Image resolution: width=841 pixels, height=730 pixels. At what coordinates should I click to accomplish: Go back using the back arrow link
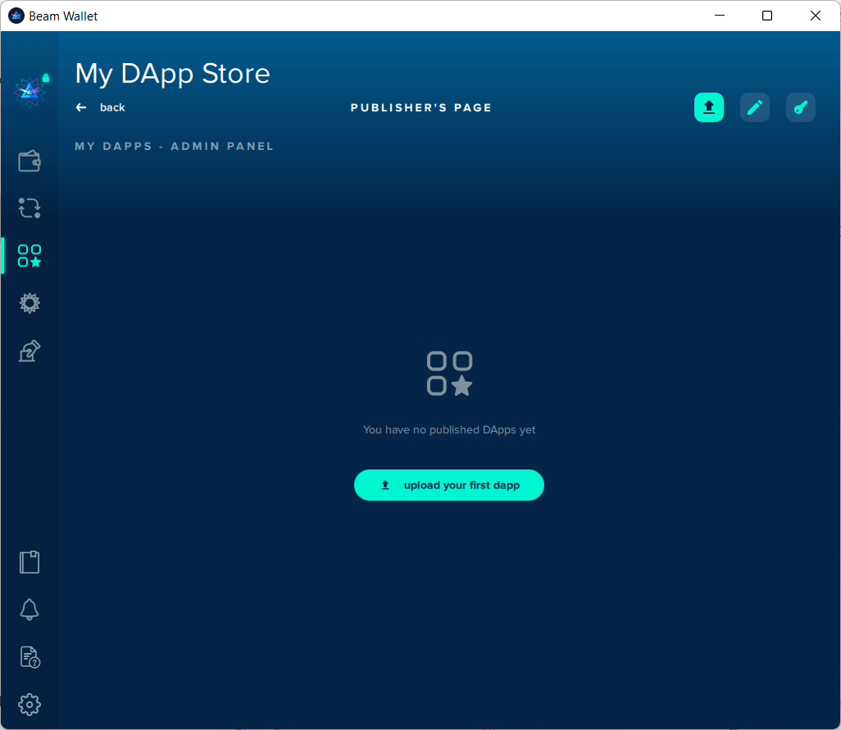tap(101, 107)
